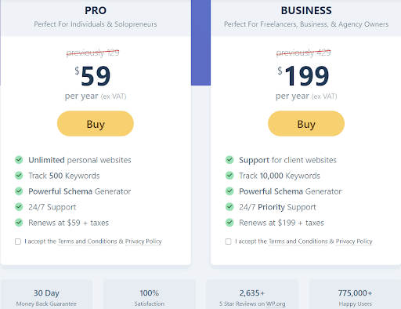The width and height of the screenshot is (401, 309).
Task: Click check icon beside PRO Powerful Schema Generator
Action: pos(19,191)
